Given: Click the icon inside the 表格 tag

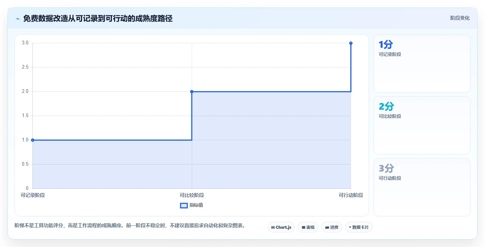Looking at the screenshot, I should coord(303,227).
